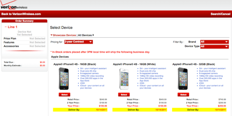Go back to VerizonWireless.com
232x116 pixels.
click(x=21, y=14)
